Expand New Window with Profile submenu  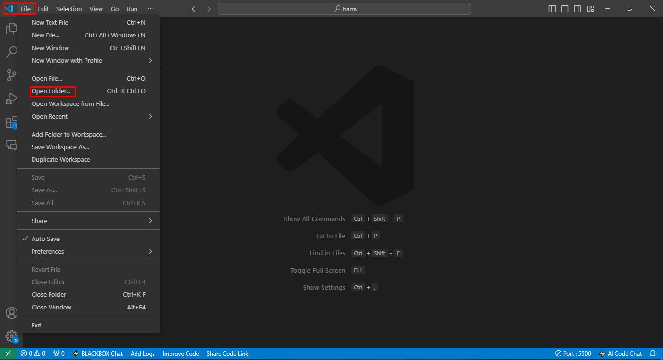pos(88,61)
